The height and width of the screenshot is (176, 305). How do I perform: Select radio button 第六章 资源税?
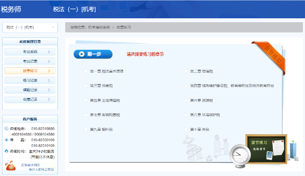(x=186, y=100)
